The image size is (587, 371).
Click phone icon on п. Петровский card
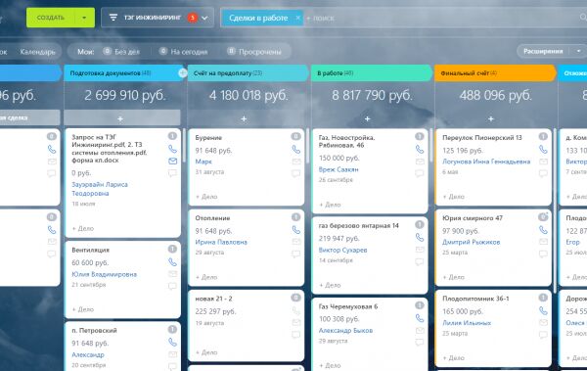click(172, 343)
